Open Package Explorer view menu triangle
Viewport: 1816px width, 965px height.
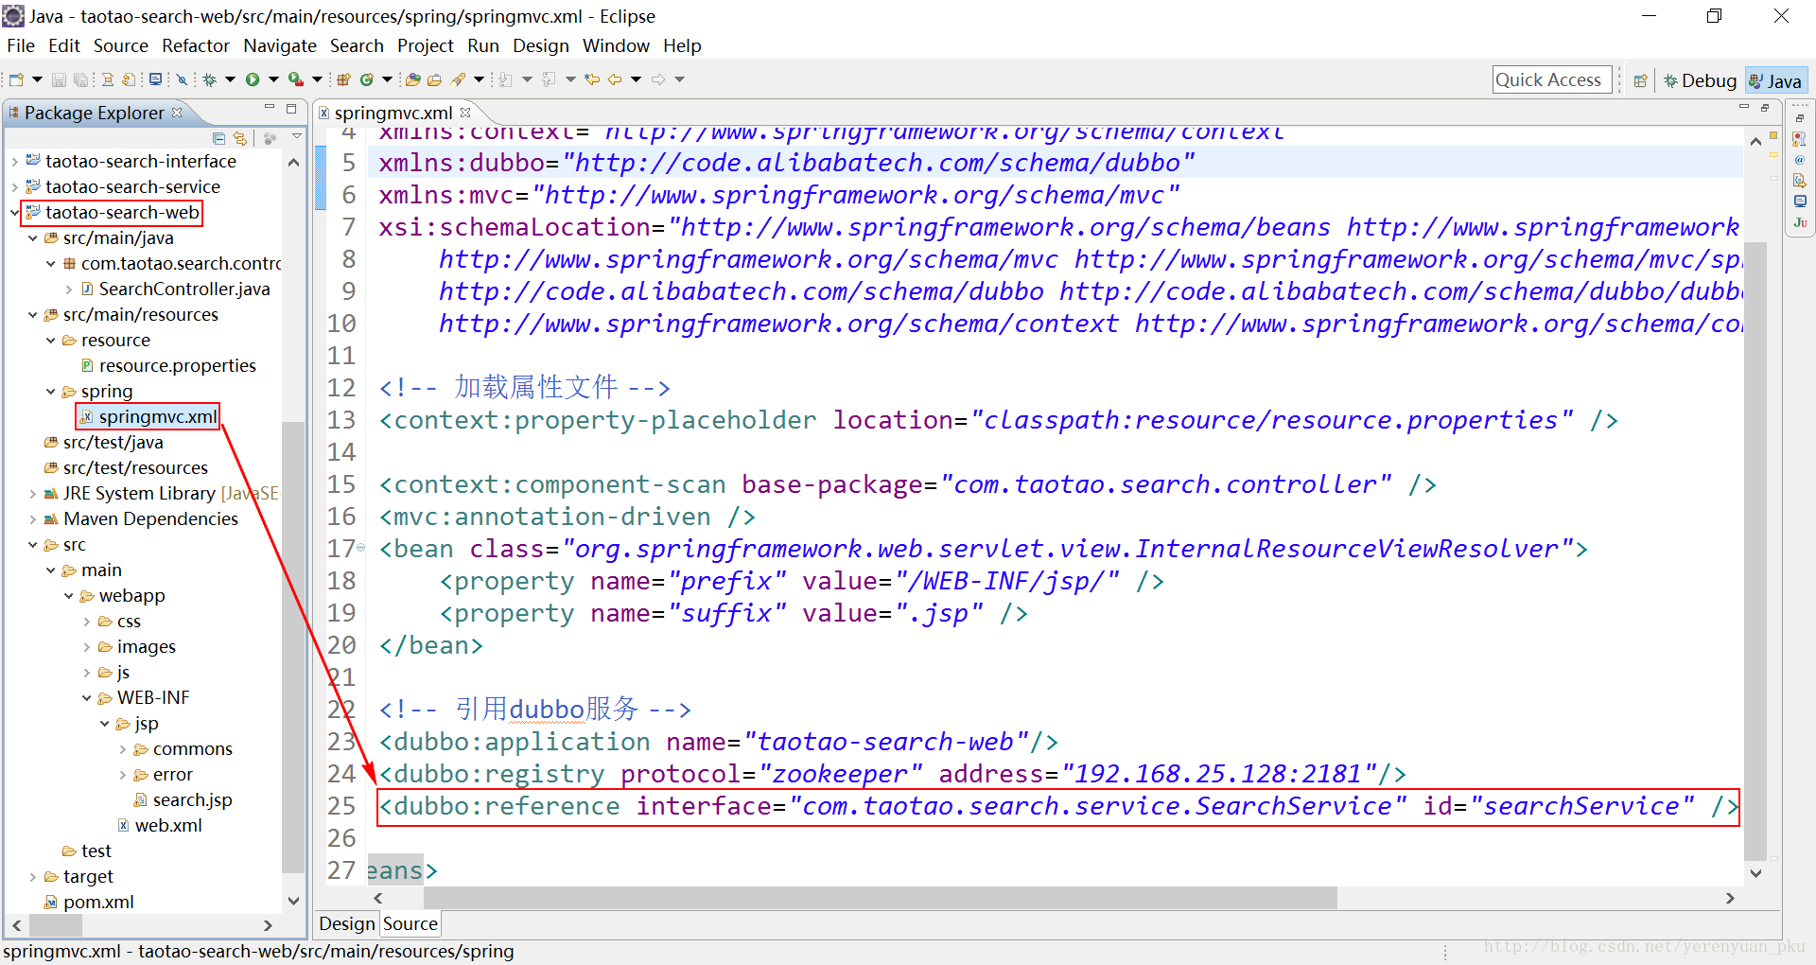coord(297,138)
